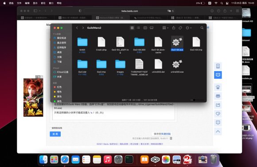Open Desktop in the Finder sidebar
This screenshot has width=257, height=167.
[58, 52]
